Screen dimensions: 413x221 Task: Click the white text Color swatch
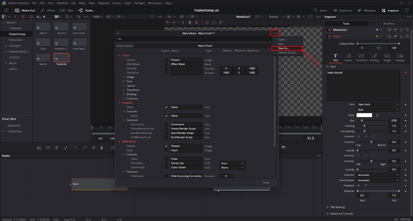[364, 115]
